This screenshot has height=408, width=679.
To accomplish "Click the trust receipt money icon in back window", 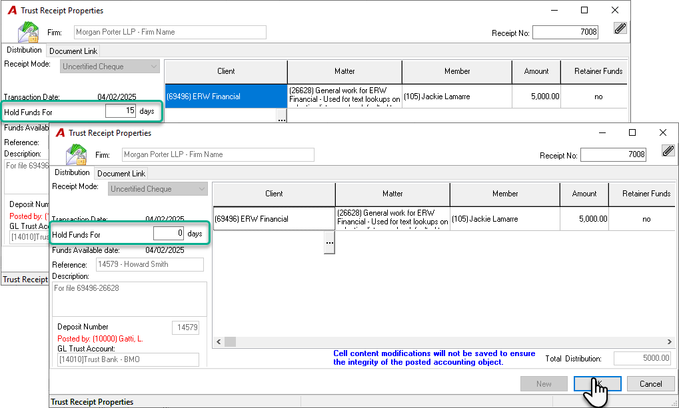I will [28, 31].
